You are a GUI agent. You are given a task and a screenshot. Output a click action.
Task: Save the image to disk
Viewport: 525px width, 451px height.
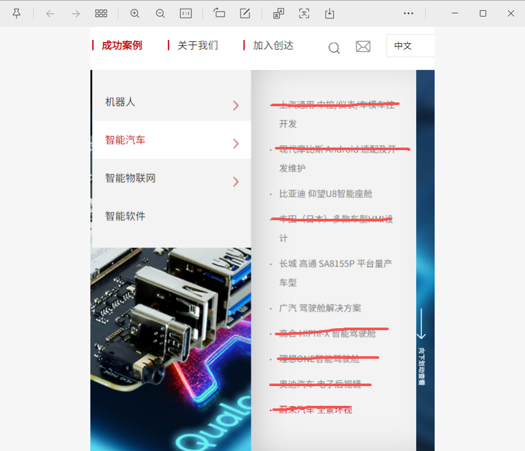(x=330, y=13)
